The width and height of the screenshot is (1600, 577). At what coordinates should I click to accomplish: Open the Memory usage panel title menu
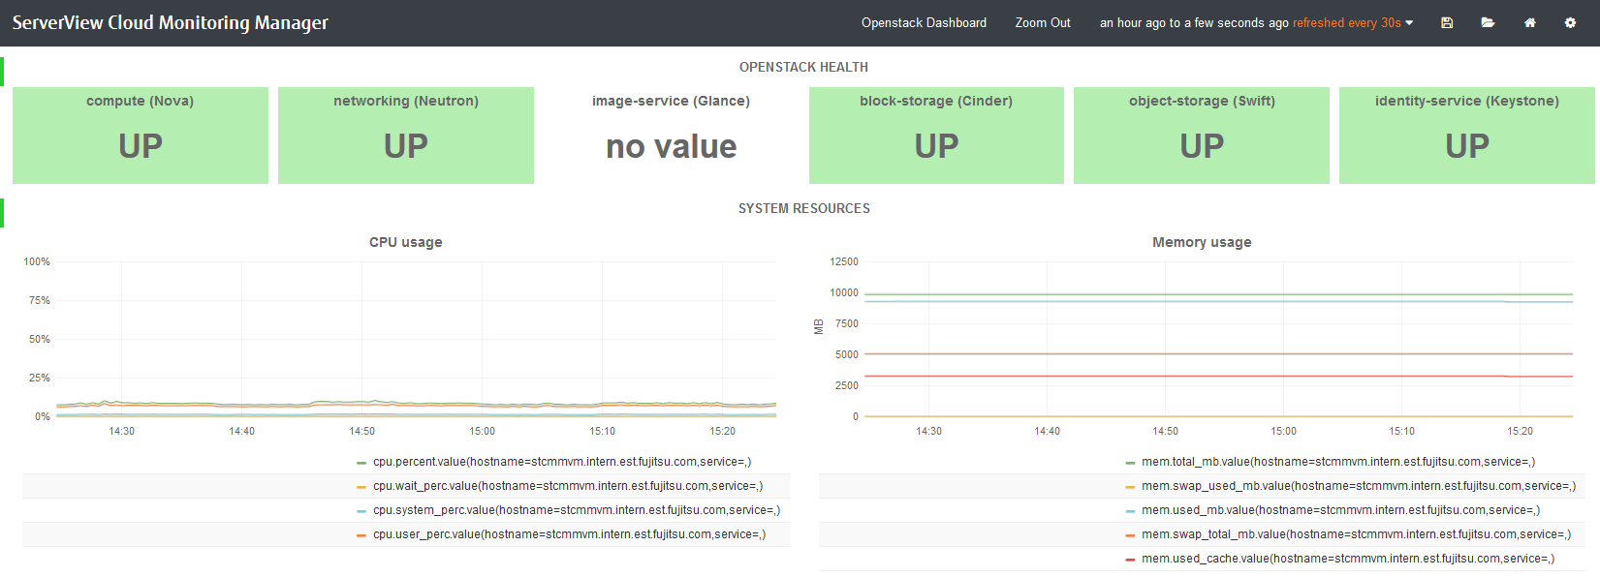pyautogui.click(x=1201, y=242)
